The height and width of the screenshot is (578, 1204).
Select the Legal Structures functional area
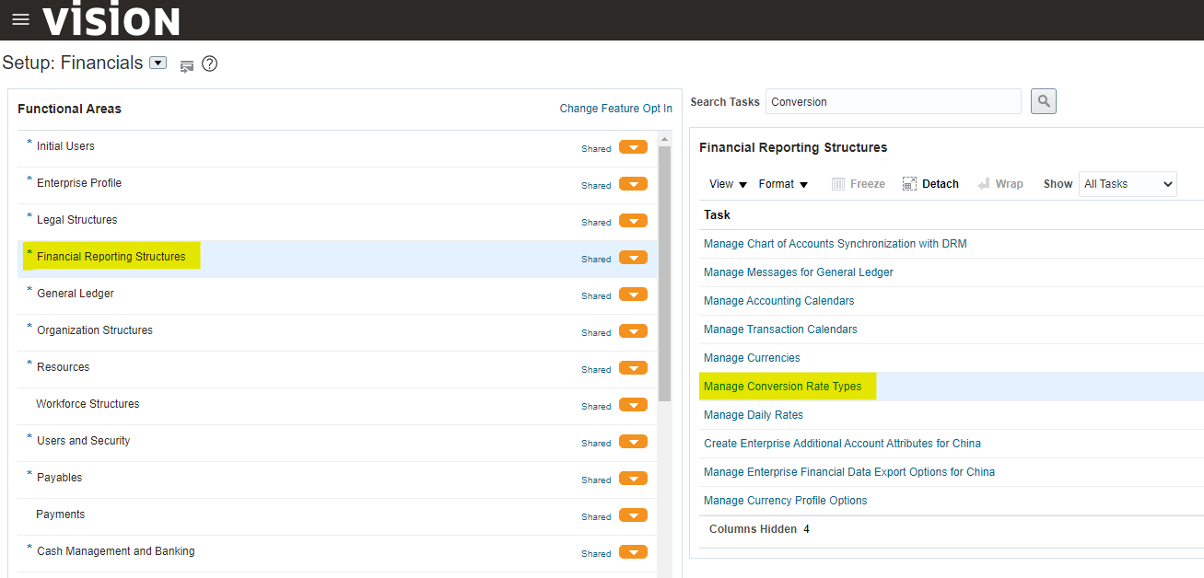tap(76, 220)
